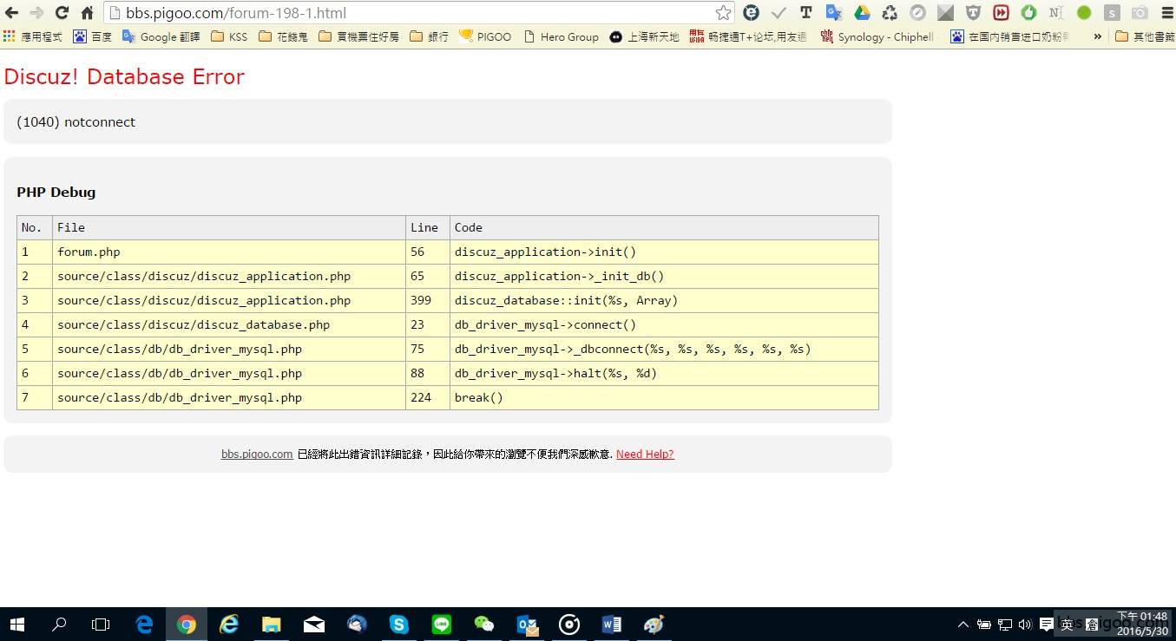This screenshot has width=1176, height=641.
Task: Expand the 買機票住好房 bookmark folder
Action: coord(358,36)
